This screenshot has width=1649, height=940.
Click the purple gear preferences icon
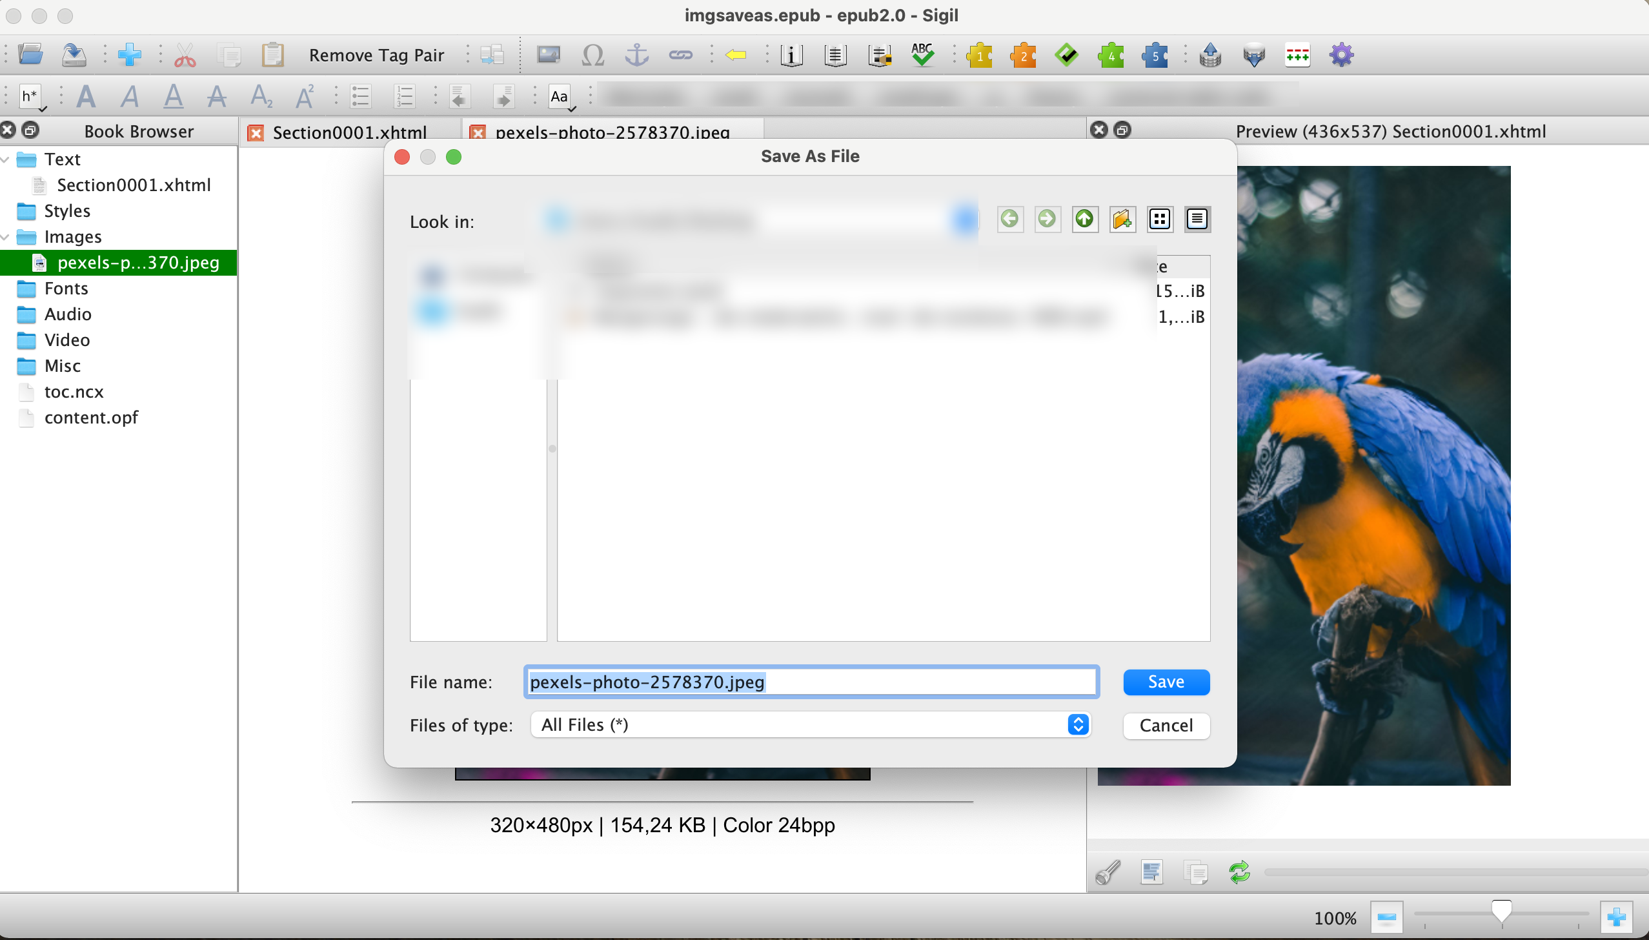coord(1341,55)
